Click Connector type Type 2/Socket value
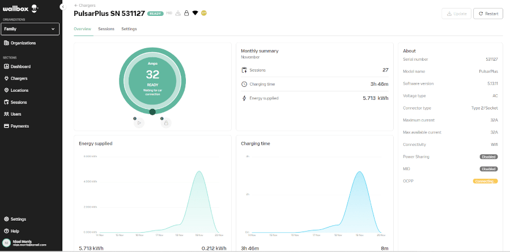The height and width of the screenshot is (252, 510). tap(484, 108)
